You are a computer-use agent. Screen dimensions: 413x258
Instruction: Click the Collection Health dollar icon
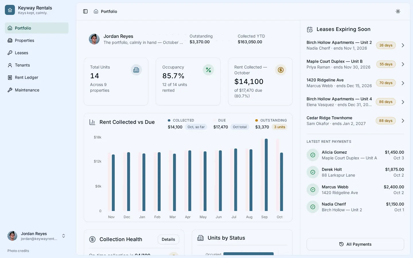pos(92,239)
